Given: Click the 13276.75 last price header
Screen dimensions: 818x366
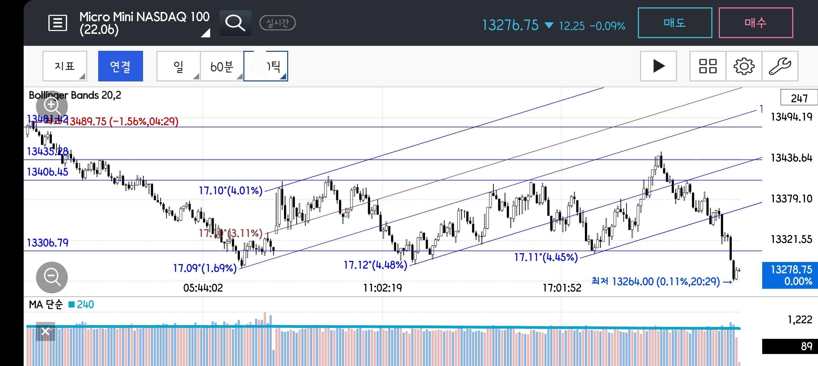Looking at the screenshot, I should click(x=510, y=25).
